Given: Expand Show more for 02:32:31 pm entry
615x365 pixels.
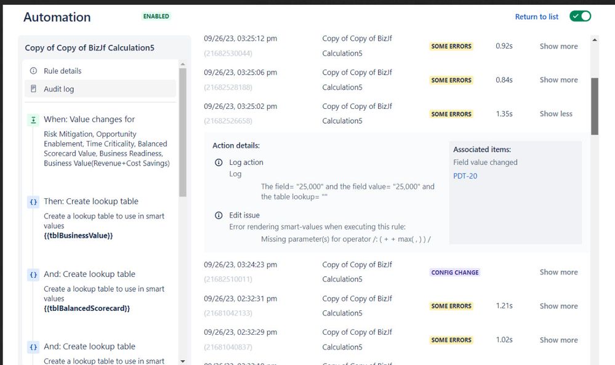Looking at the screenshot, I should click(x=558, y=306).
